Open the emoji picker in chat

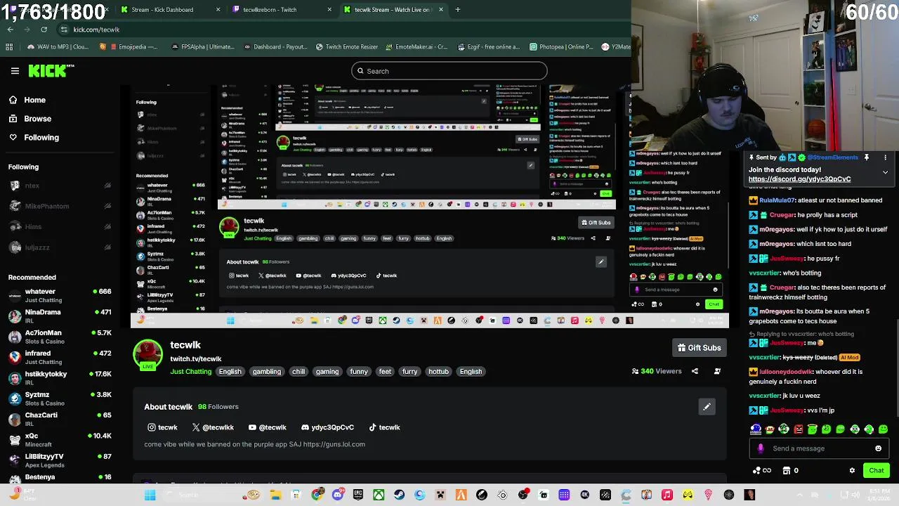point(878,448)
